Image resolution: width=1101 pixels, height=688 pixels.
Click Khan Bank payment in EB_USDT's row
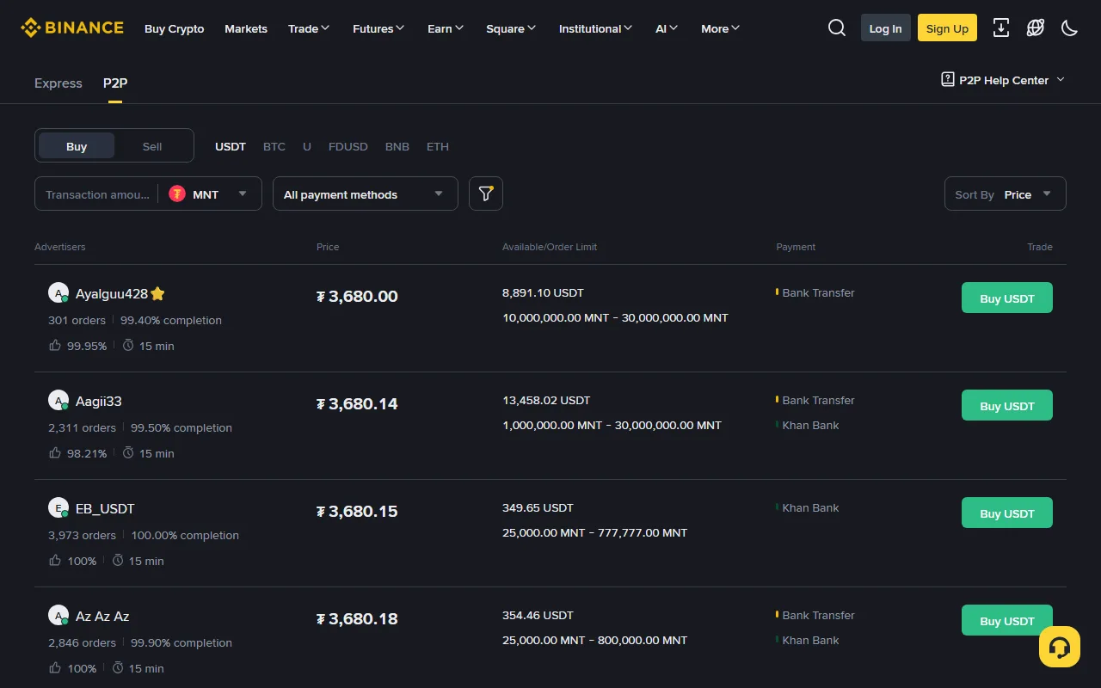(810, 507)
